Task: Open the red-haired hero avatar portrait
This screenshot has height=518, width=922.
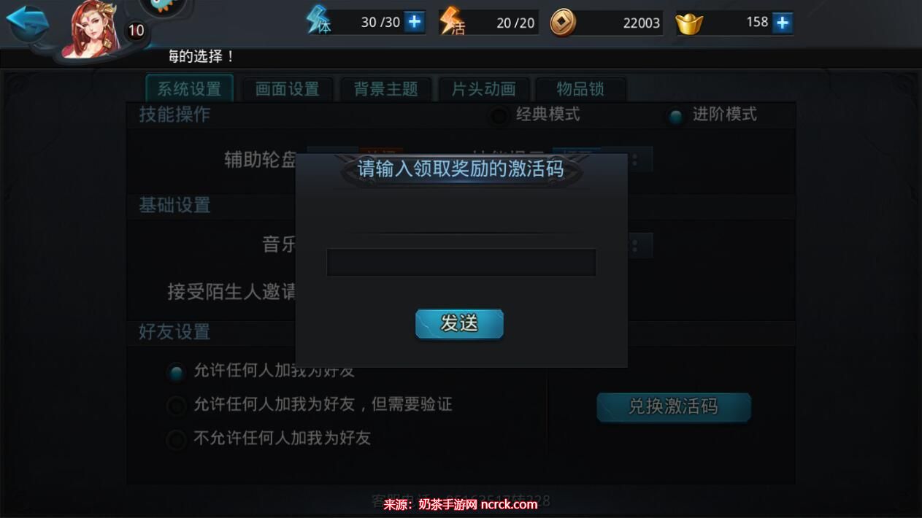Action: click(93, 29)
